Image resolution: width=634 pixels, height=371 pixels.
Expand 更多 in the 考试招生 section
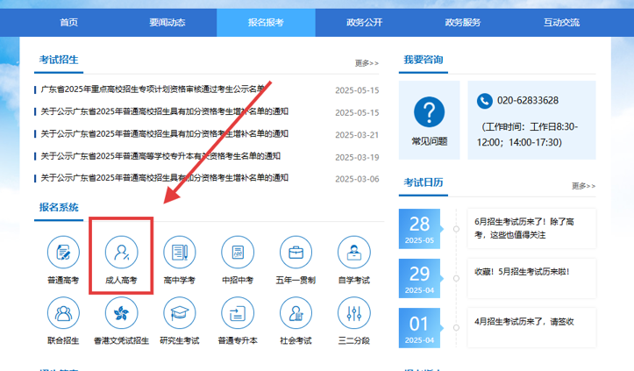(367, 63)
